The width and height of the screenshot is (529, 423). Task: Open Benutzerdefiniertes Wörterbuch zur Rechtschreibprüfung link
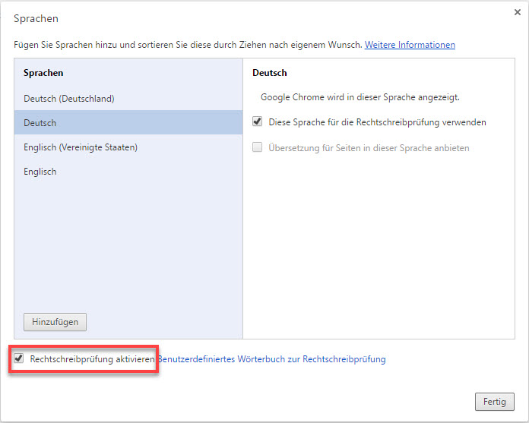tap(271, 359)
